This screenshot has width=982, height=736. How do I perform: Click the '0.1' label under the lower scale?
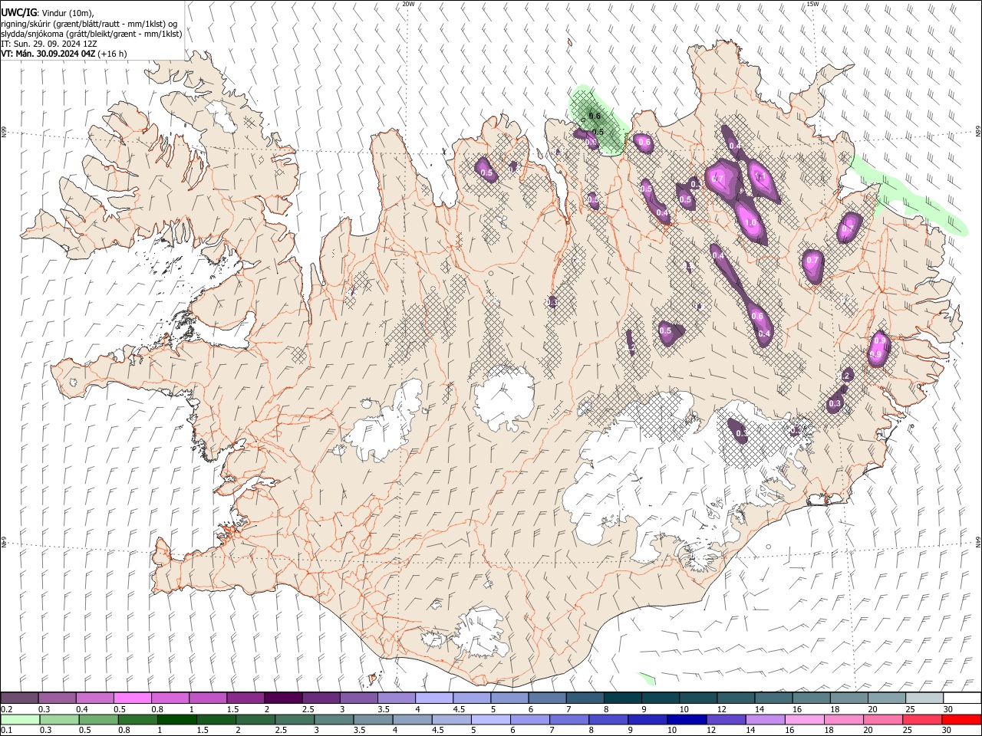click(6, 730)
